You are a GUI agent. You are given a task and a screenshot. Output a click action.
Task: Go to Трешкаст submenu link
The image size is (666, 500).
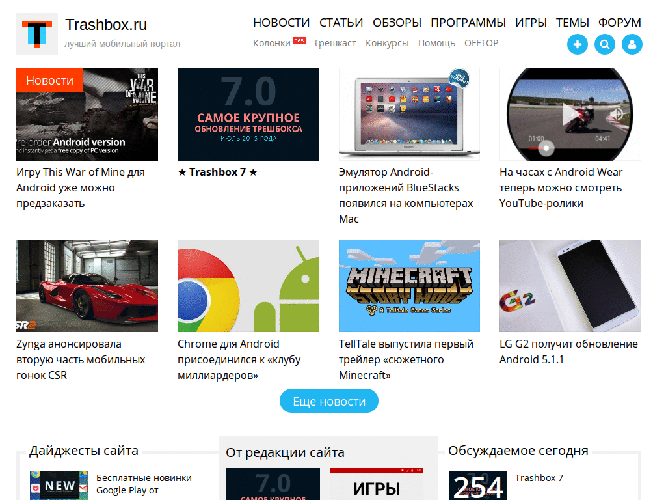tap(335, 43)
